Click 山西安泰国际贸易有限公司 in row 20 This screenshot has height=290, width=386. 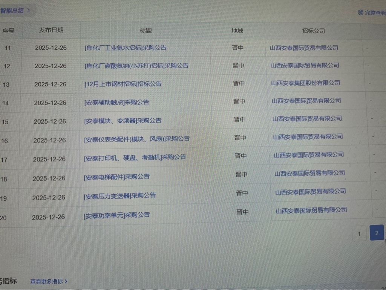pyautogui.click(x=311, y=210)
